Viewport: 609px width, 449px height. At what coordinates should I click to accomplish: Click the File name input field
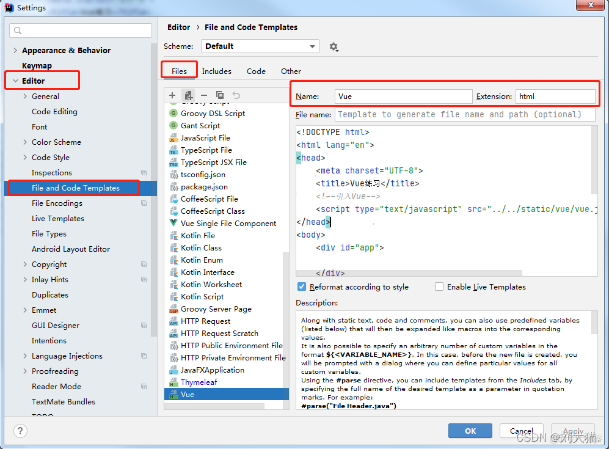[465, 114]
